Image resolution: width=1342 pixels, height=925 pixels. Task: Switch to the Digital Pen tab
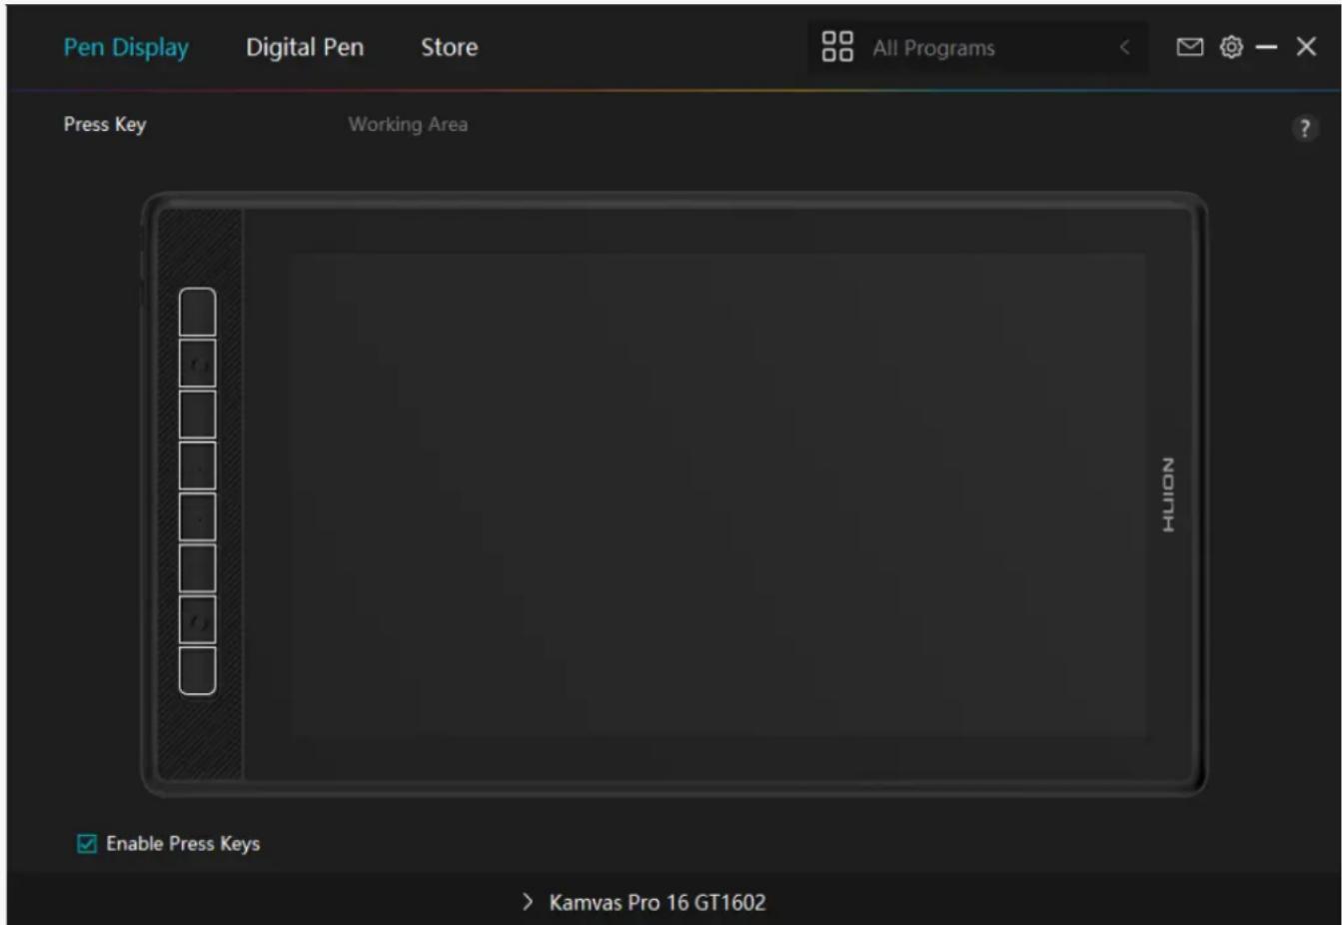[305, 47]
